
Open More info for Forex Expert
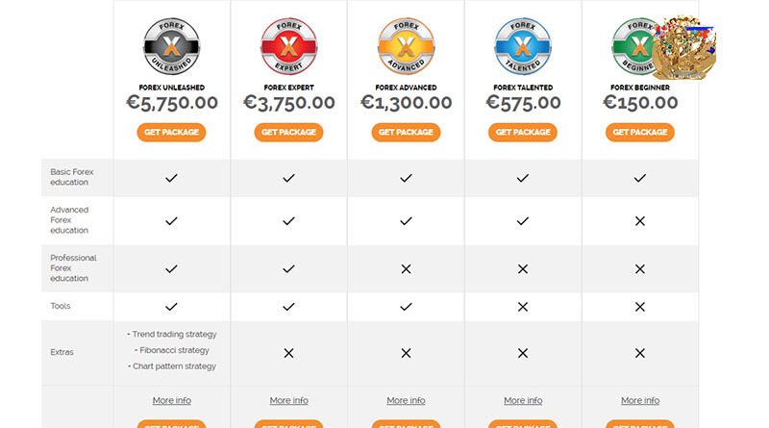click(x=289, y=400)
